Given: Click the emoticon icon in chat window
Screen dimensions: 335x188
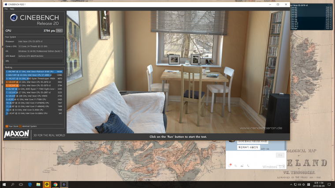Looking at the screenshot, I should (230, 166).
